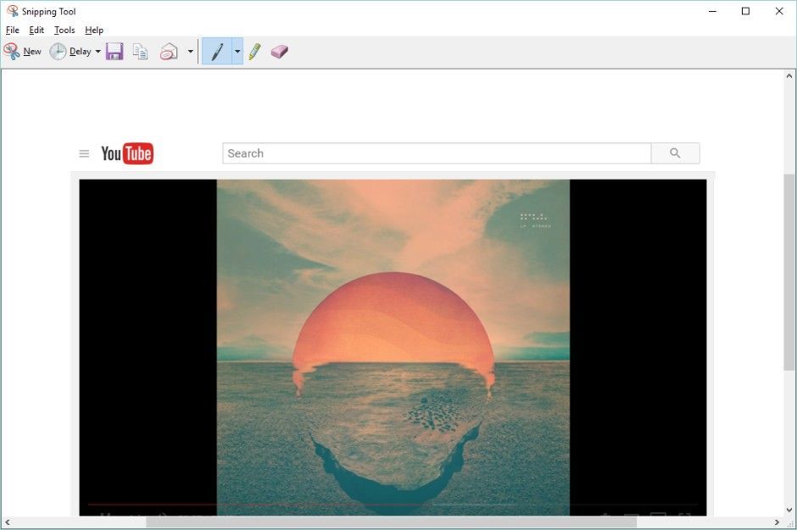The height and width of the screenshot is (530, 797).
Task: Click the scroll down arrow
Action: point(789,510)
